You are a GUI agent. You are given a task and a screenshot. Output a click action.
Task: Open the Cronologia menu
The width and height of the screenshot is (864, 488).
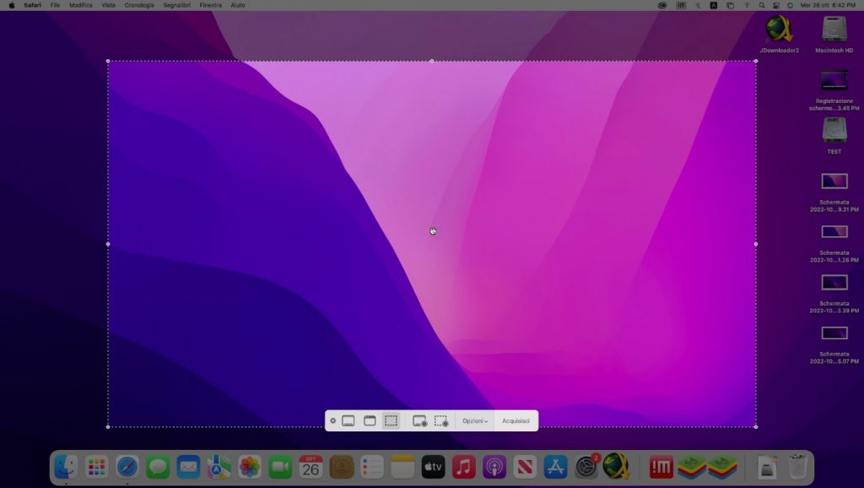[139, 5]
